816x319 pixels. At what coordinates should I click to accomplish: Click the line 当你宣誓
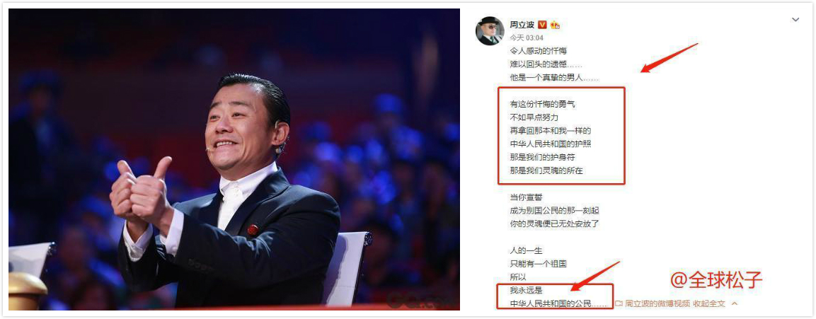click(526, 197)
